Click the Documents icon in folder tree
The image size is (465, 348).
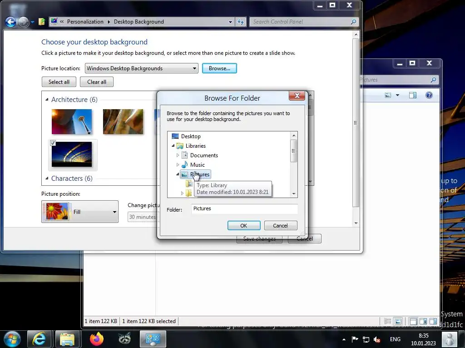[x=184, y=155]
